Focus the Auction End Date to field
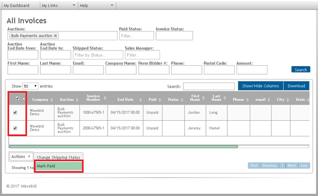This screenshot has height=196, width=318. click(x=56, y=55)
